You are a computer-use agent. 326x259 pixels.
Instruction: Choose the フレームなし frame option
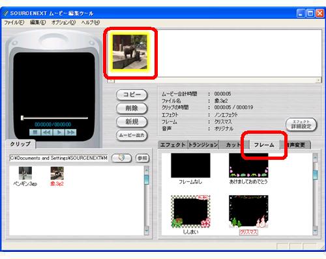[190, 166]
